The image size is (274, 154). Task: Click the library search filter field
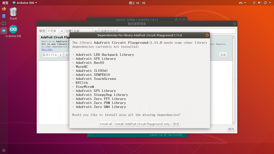tap(167, 31)
